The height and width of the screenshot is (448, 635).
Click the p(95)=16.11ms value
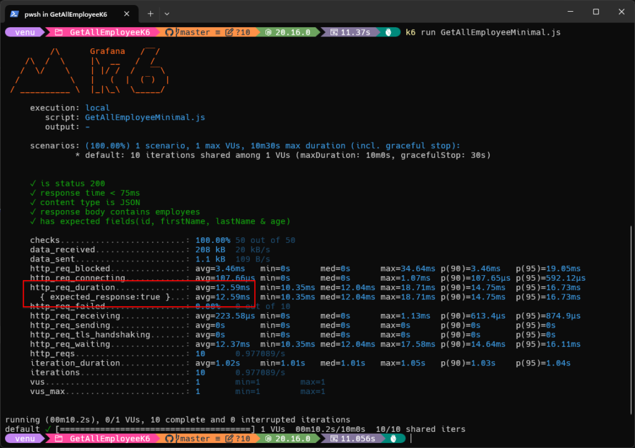[548, 345]
